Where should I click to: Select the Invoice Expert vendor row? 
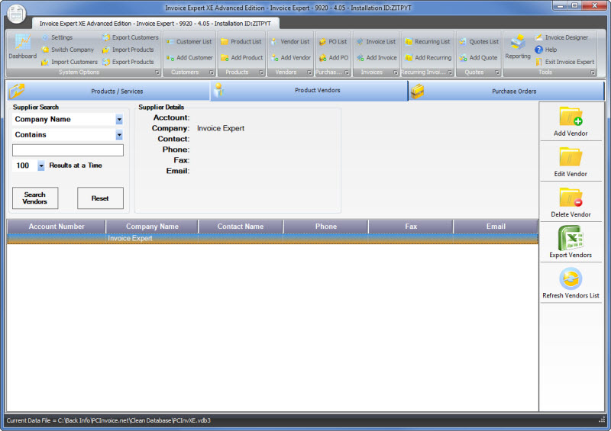tap(273, 238)
